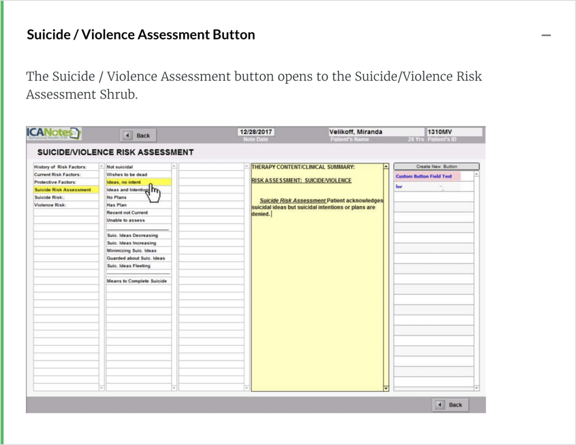Click the ICANotes logo
Image resolution: width=576 pixels, height=445 pixels.
[54, 134]
